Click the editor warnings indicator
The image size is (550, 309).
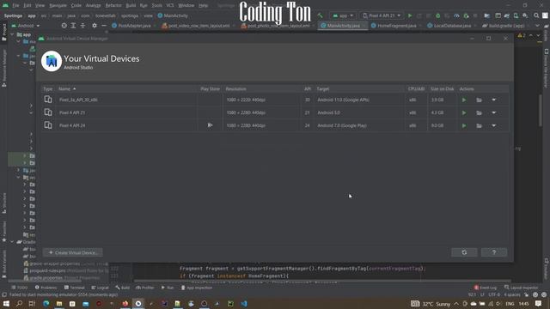(522, 35)
